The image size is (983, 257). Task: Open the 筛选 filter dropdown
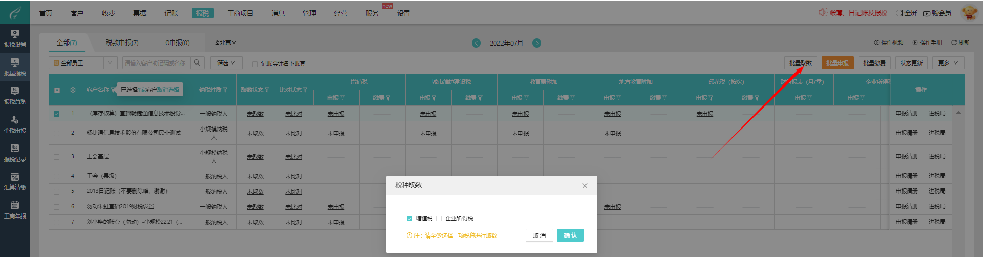226,63
